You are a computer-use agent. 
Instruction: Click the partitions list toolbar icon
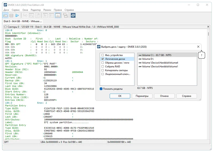12,16
